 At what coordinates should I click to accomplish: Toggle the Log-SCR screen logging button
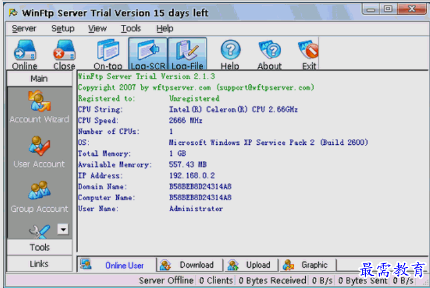point(148,54)
